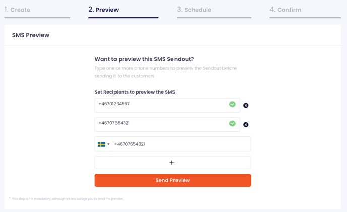347x212 pixels.
Task: Go to the 1. Create step
Action: [x=17, y=10]
